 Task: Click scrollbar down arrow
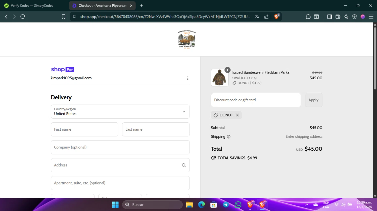tap(375, 196)
